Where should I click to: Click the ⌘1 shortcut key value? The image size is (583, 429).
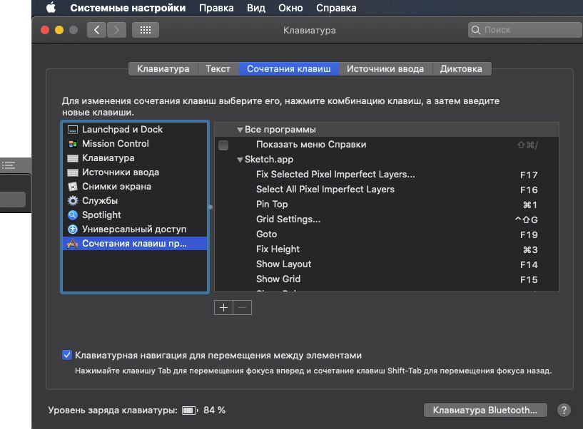[x=530, y=205]
